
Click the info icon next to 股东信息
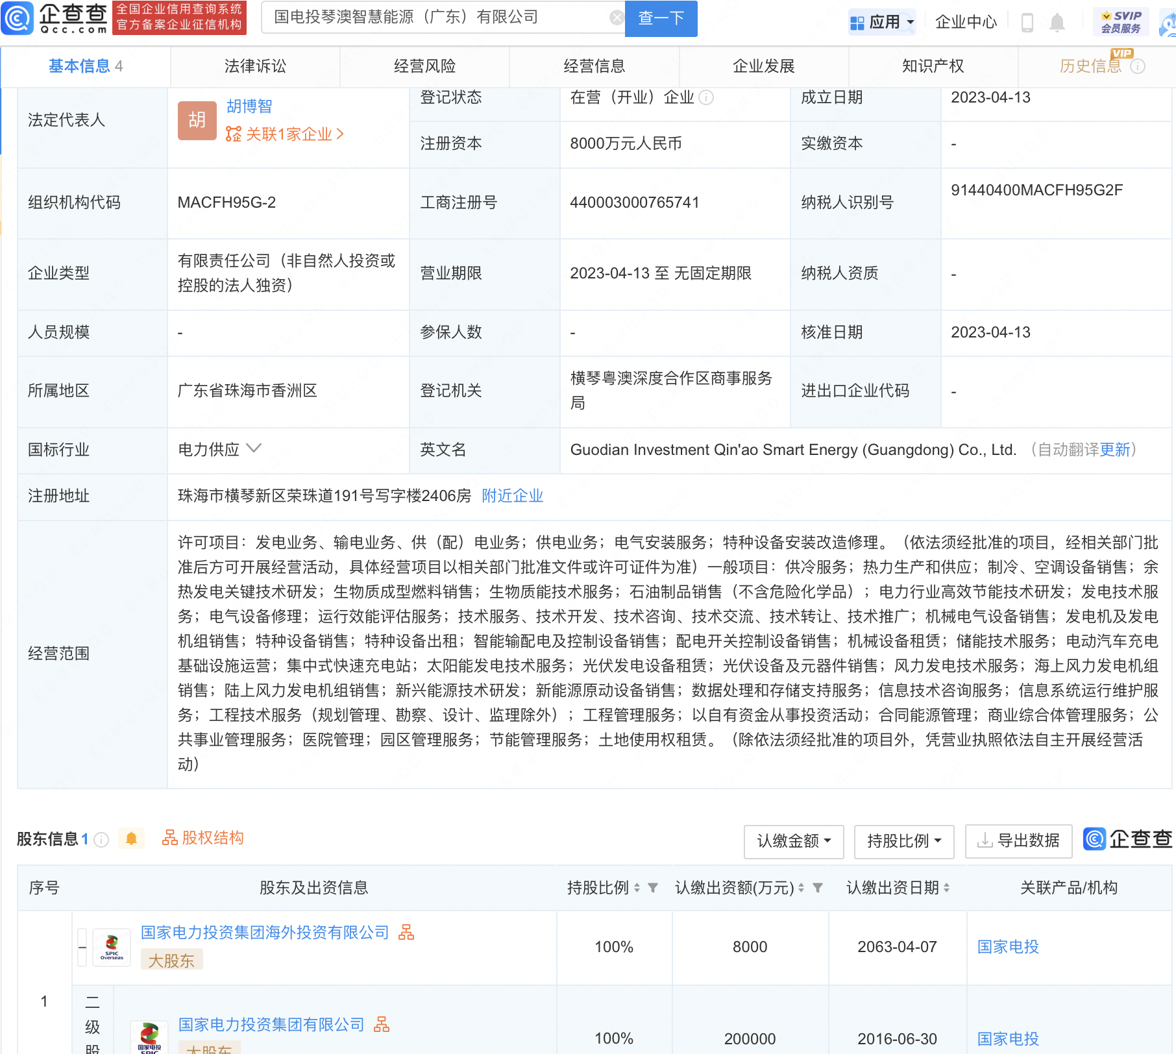(x=102, y=839)
